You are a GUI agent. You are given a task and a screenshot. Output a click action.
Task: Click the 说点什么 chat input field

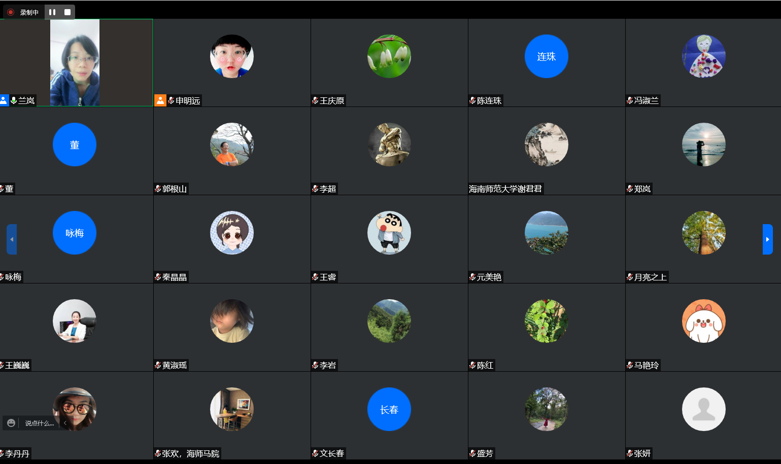[40, 423]
